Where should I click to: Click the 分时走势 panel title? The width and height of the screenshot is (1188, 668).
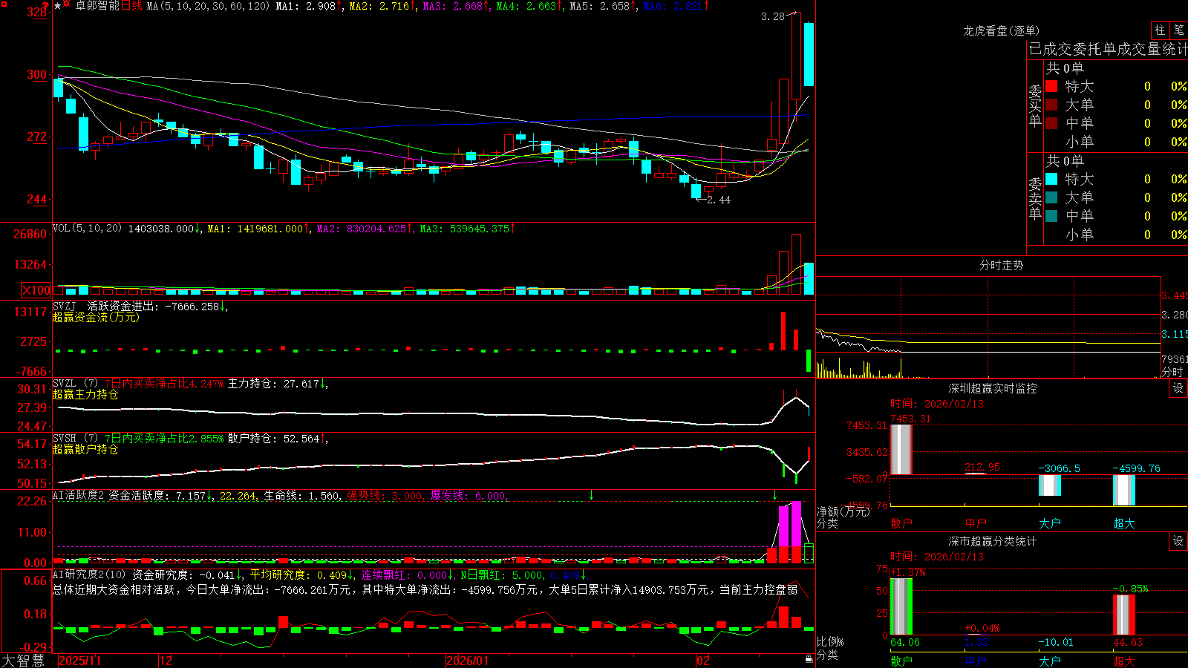point(1001,265)
